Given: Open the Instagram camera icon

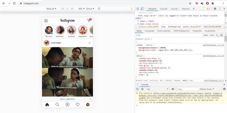Looking at the screenshot, I should [46, 21].
